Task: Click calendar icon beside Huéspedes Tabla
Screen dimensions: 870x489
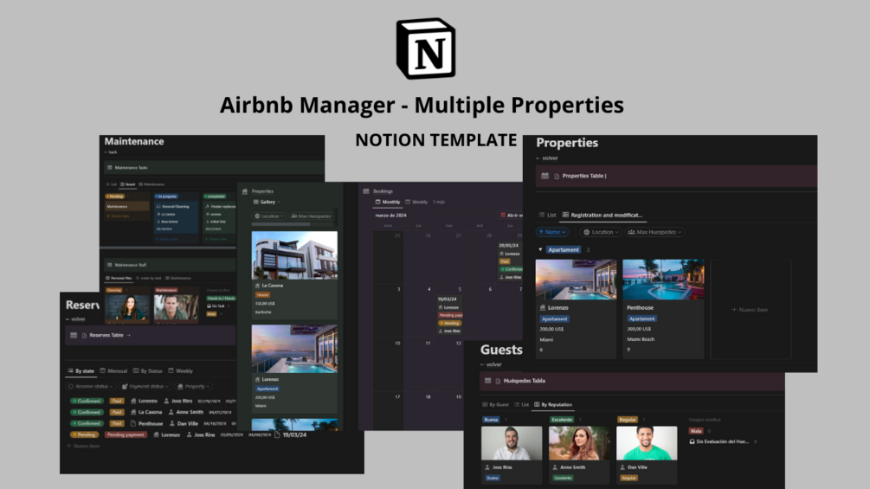Action: click(x=487, y=381)
